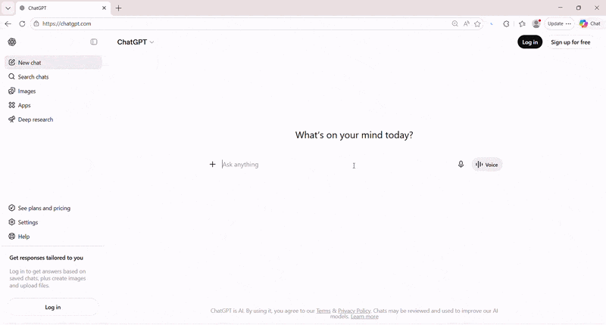Focus the Ask anything input field
The image size is (606, 325).
point(336,165)
